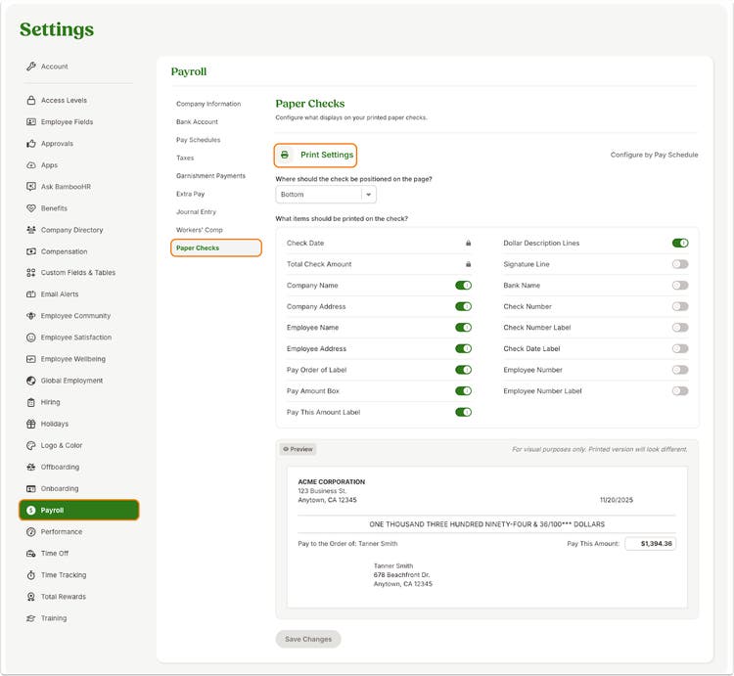
Task: Click the Account wrench icon
Action: (31, 67)
